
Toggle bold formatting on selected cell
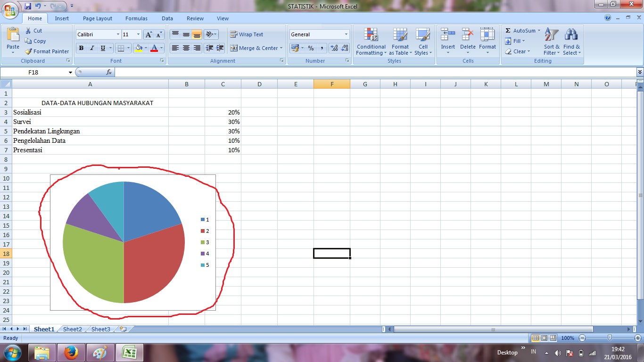(x=81, y=48)
